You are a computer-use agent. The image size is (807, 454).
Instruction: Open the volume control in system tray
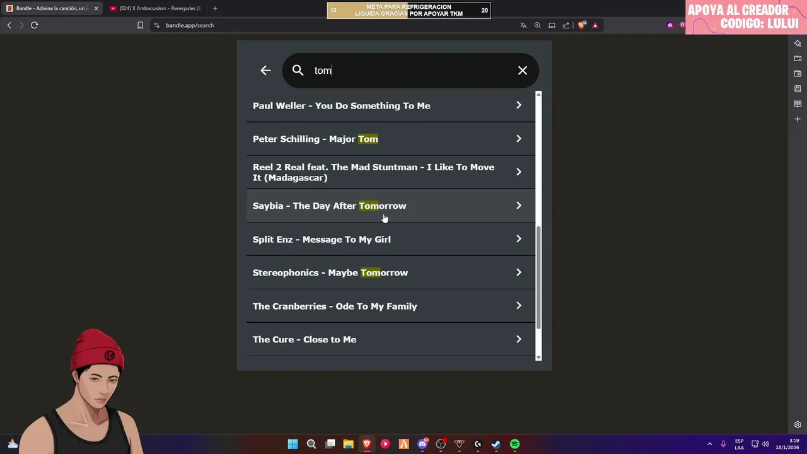pos(765,444)
